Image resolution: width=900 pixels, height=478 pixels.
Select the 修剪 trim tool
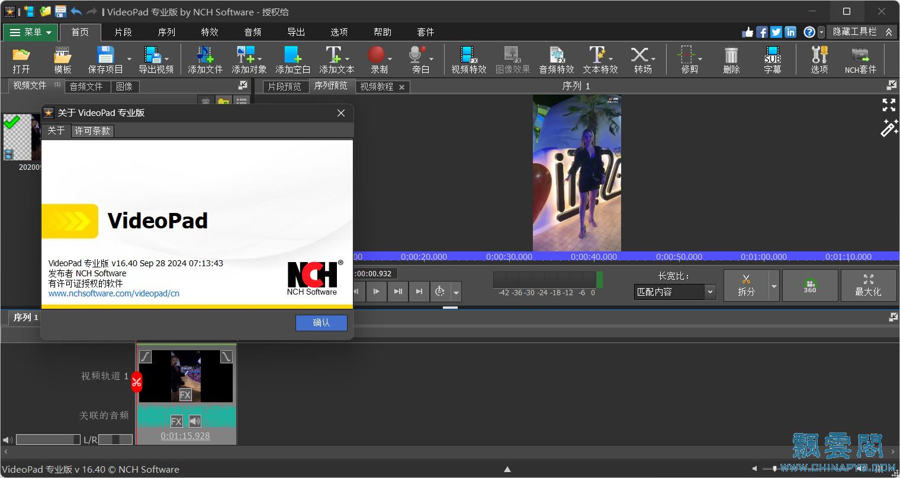pyautogui.click(x=686, y=54)
